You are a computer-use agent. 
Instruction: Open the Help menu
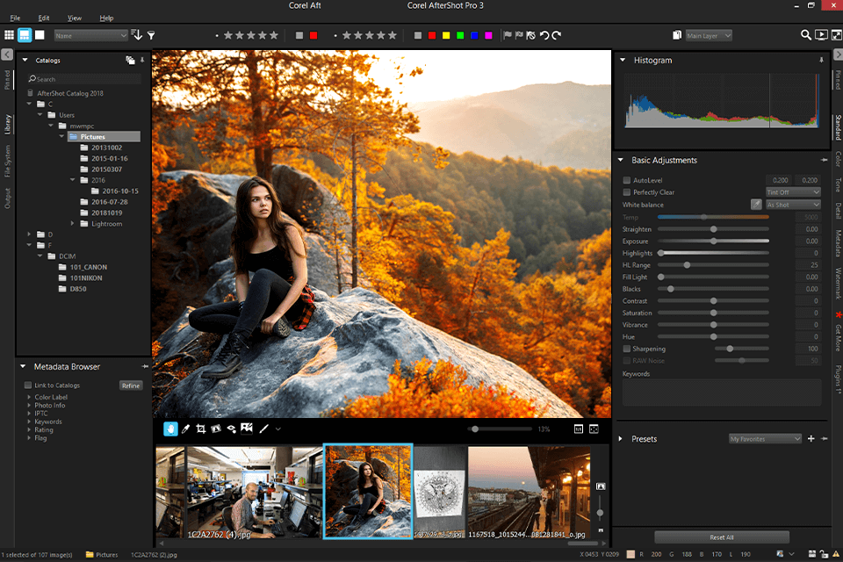[x=106, y=18]
